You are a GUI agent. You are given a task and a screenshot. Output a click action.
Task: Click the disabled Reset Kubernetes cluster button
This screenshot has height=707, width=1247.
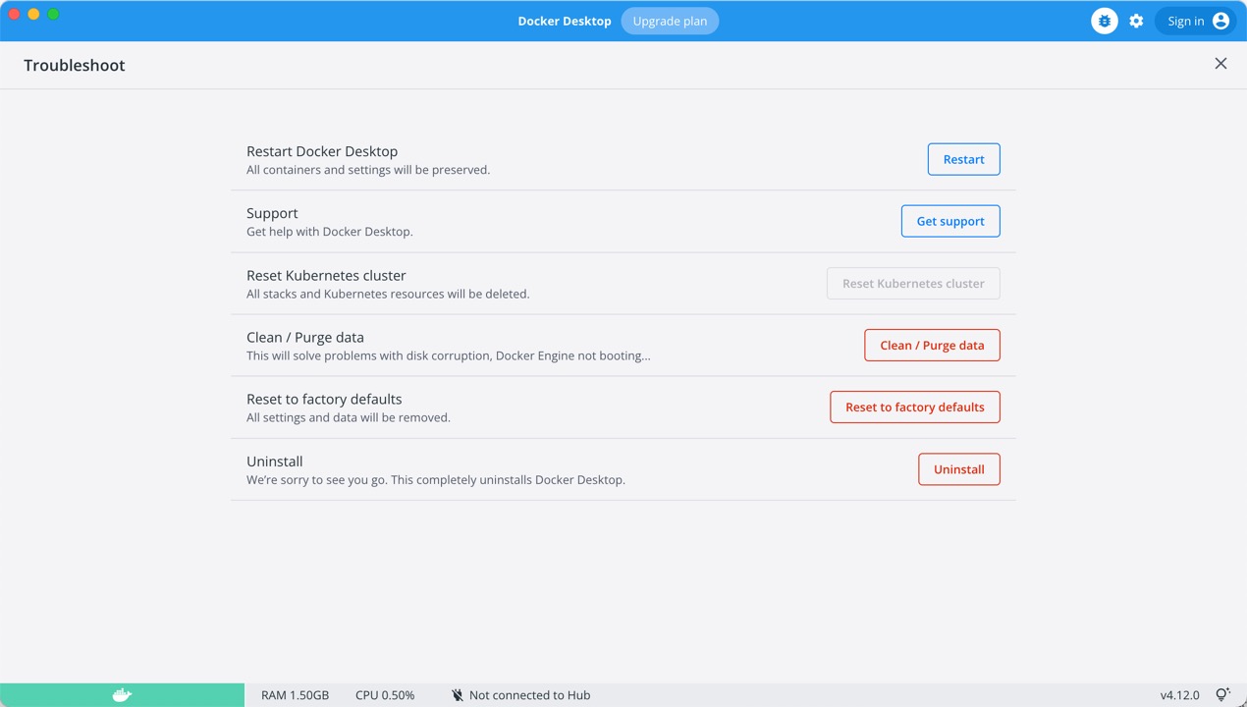click(x=913, y=283)
